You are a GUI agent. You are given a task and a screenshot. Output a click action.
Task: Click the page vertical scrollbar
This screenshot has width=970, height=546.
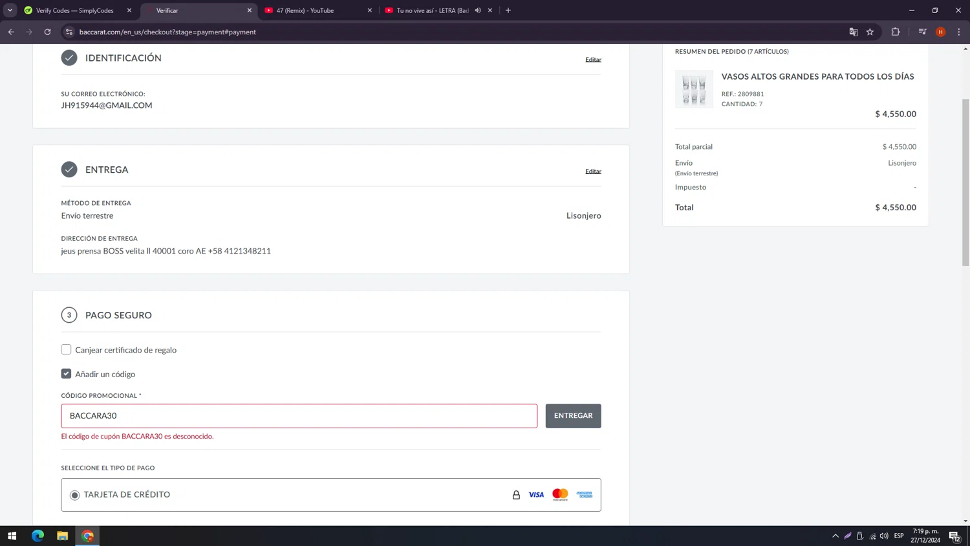click(x=965, y=181)
